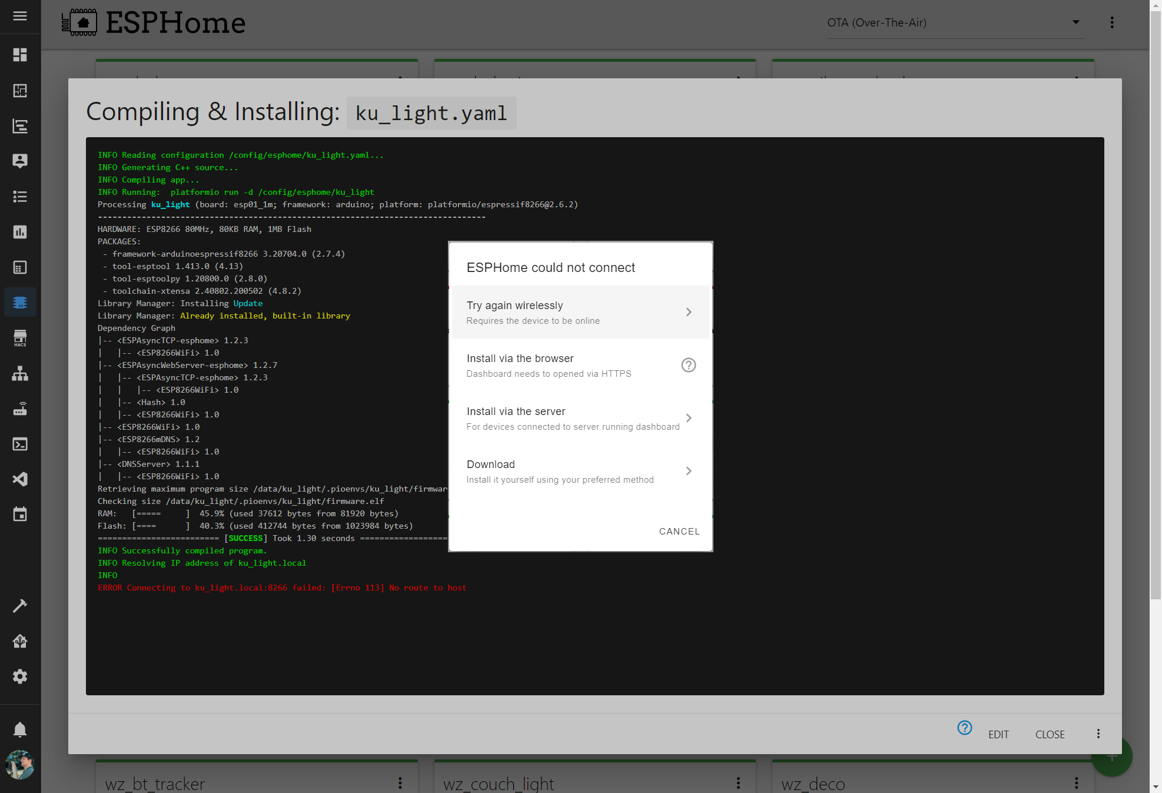Open overflow menu next to CLOSE button
The height and width of the screenshot is (793, 1162).
click(x=1098, y=734)
